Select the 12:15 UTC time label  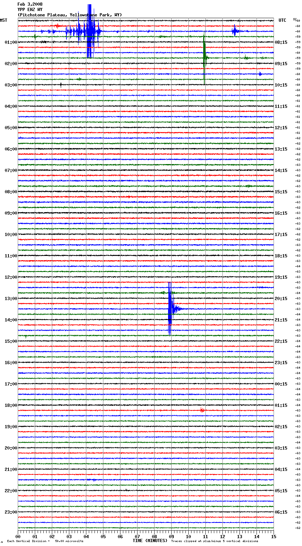(x=281, y=128)
